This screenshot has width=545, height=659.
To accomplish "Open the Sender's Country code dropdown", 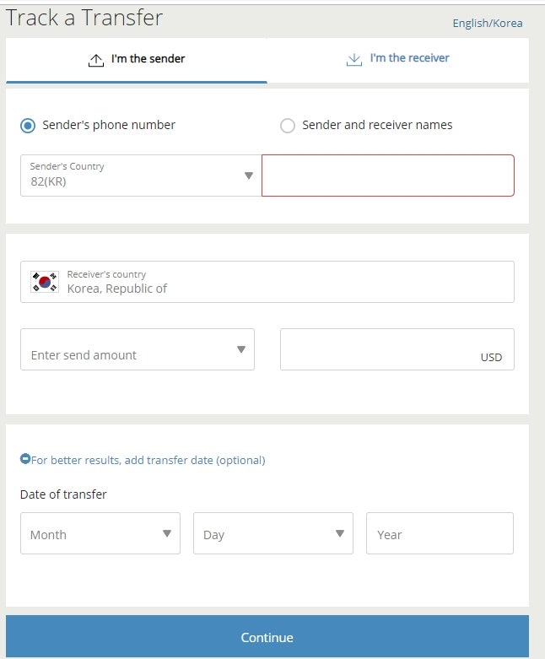I will click(x=141, y=176).
